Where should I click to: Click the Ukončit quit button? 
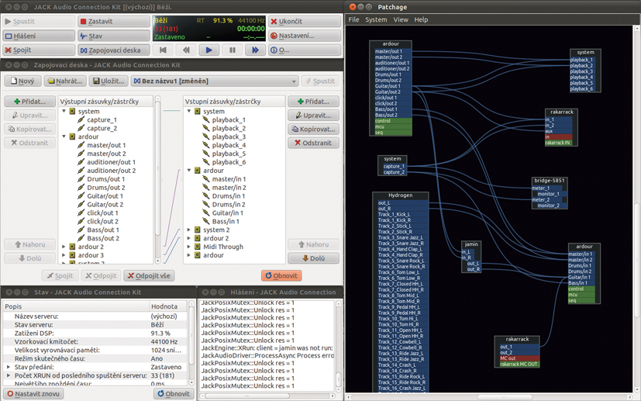305,21
